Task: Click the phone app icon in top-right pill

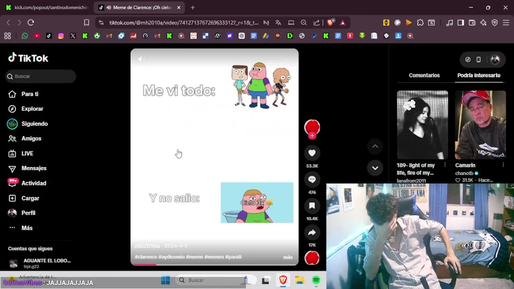Action: (x=479, y=59)
